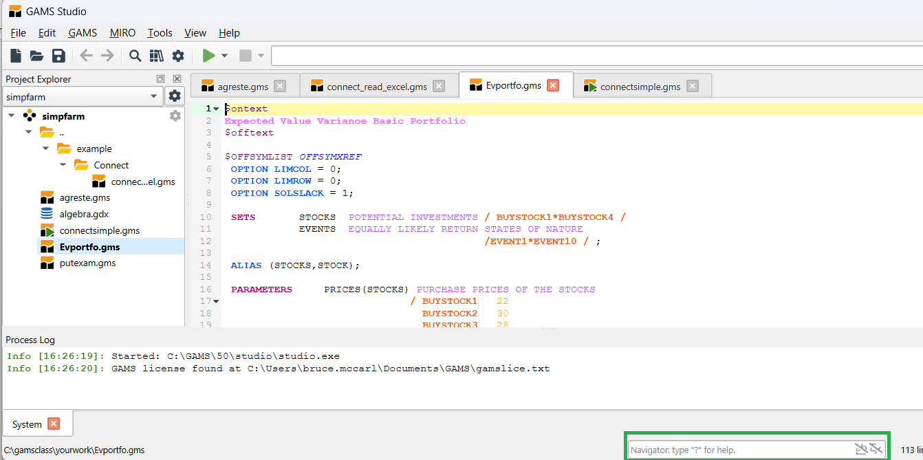
Task: Expand the run options dropdown arrow
Action: point(224,56)
